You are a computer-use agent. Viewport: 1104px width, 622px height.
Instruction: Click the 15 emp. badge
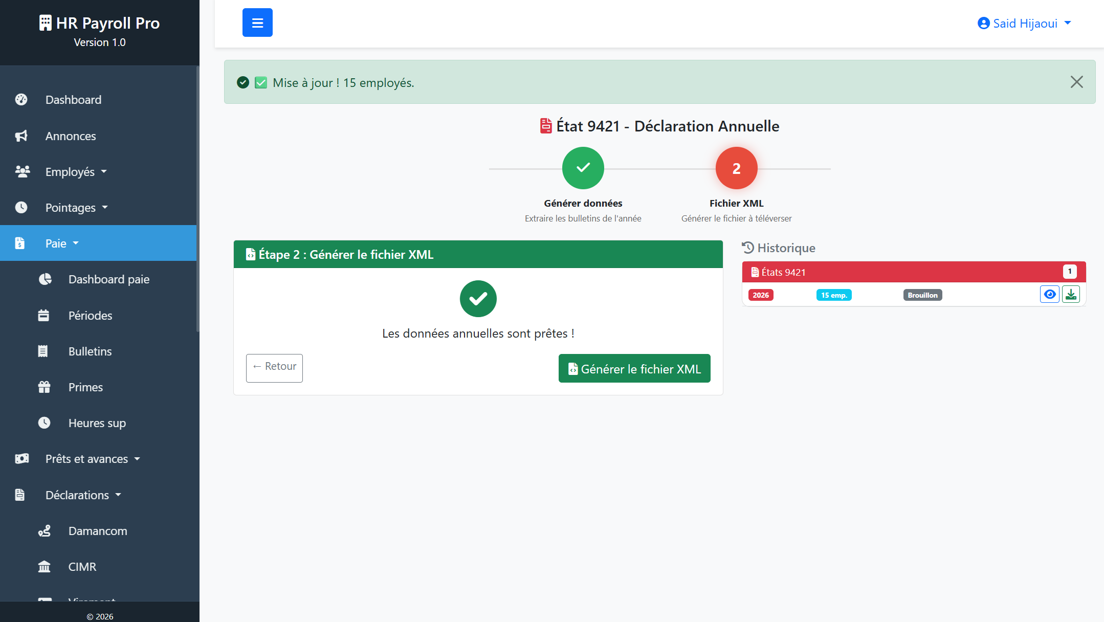[x=834, y=295]
